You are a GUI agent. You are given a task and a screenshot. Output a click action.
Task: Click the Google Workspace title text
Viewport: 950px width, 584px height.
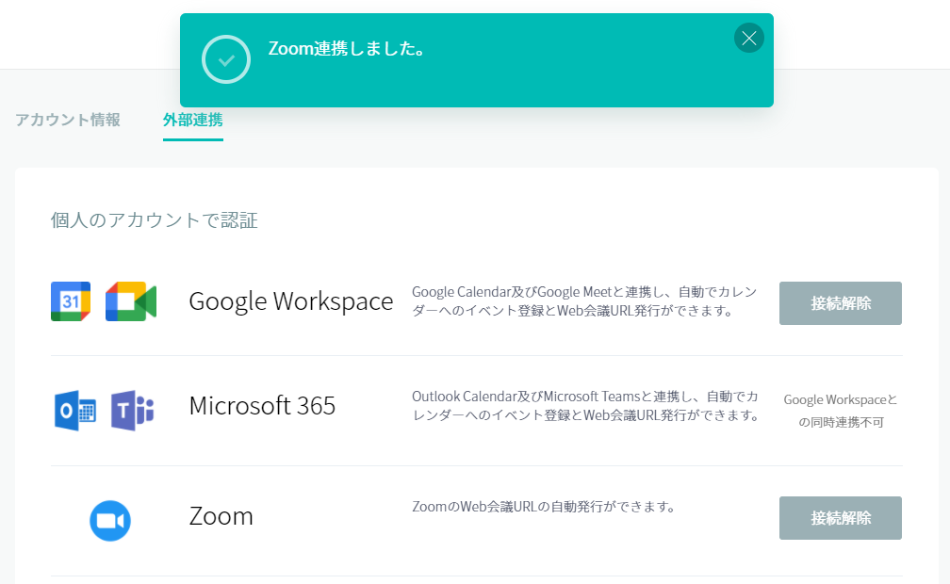290,301
